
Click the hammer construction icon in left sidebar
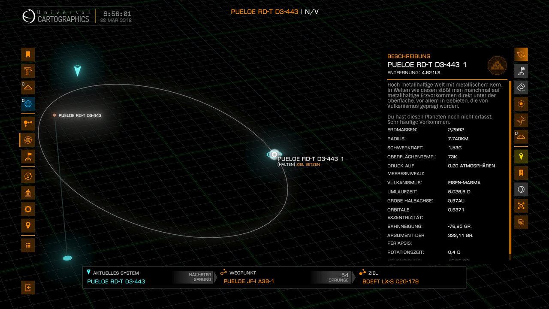coord(28,71)
